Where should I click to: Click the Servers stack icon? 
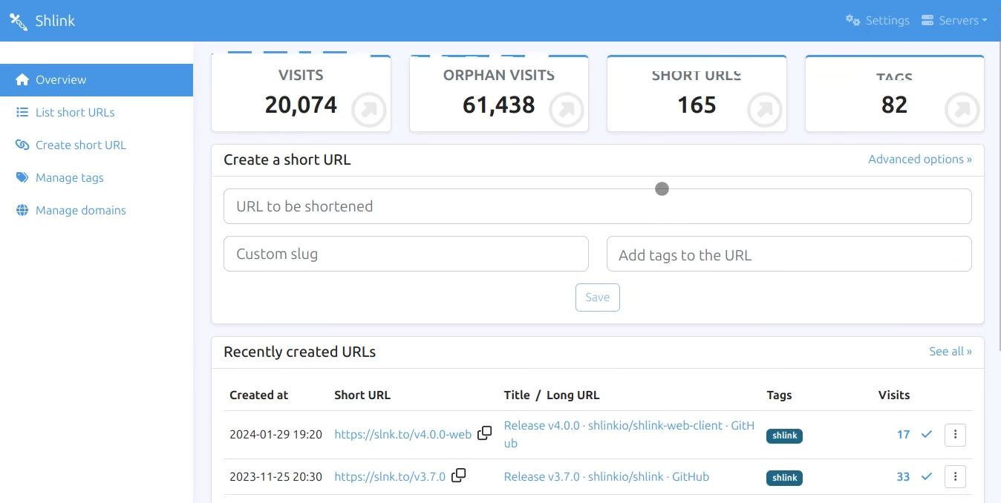pos(927,20)
